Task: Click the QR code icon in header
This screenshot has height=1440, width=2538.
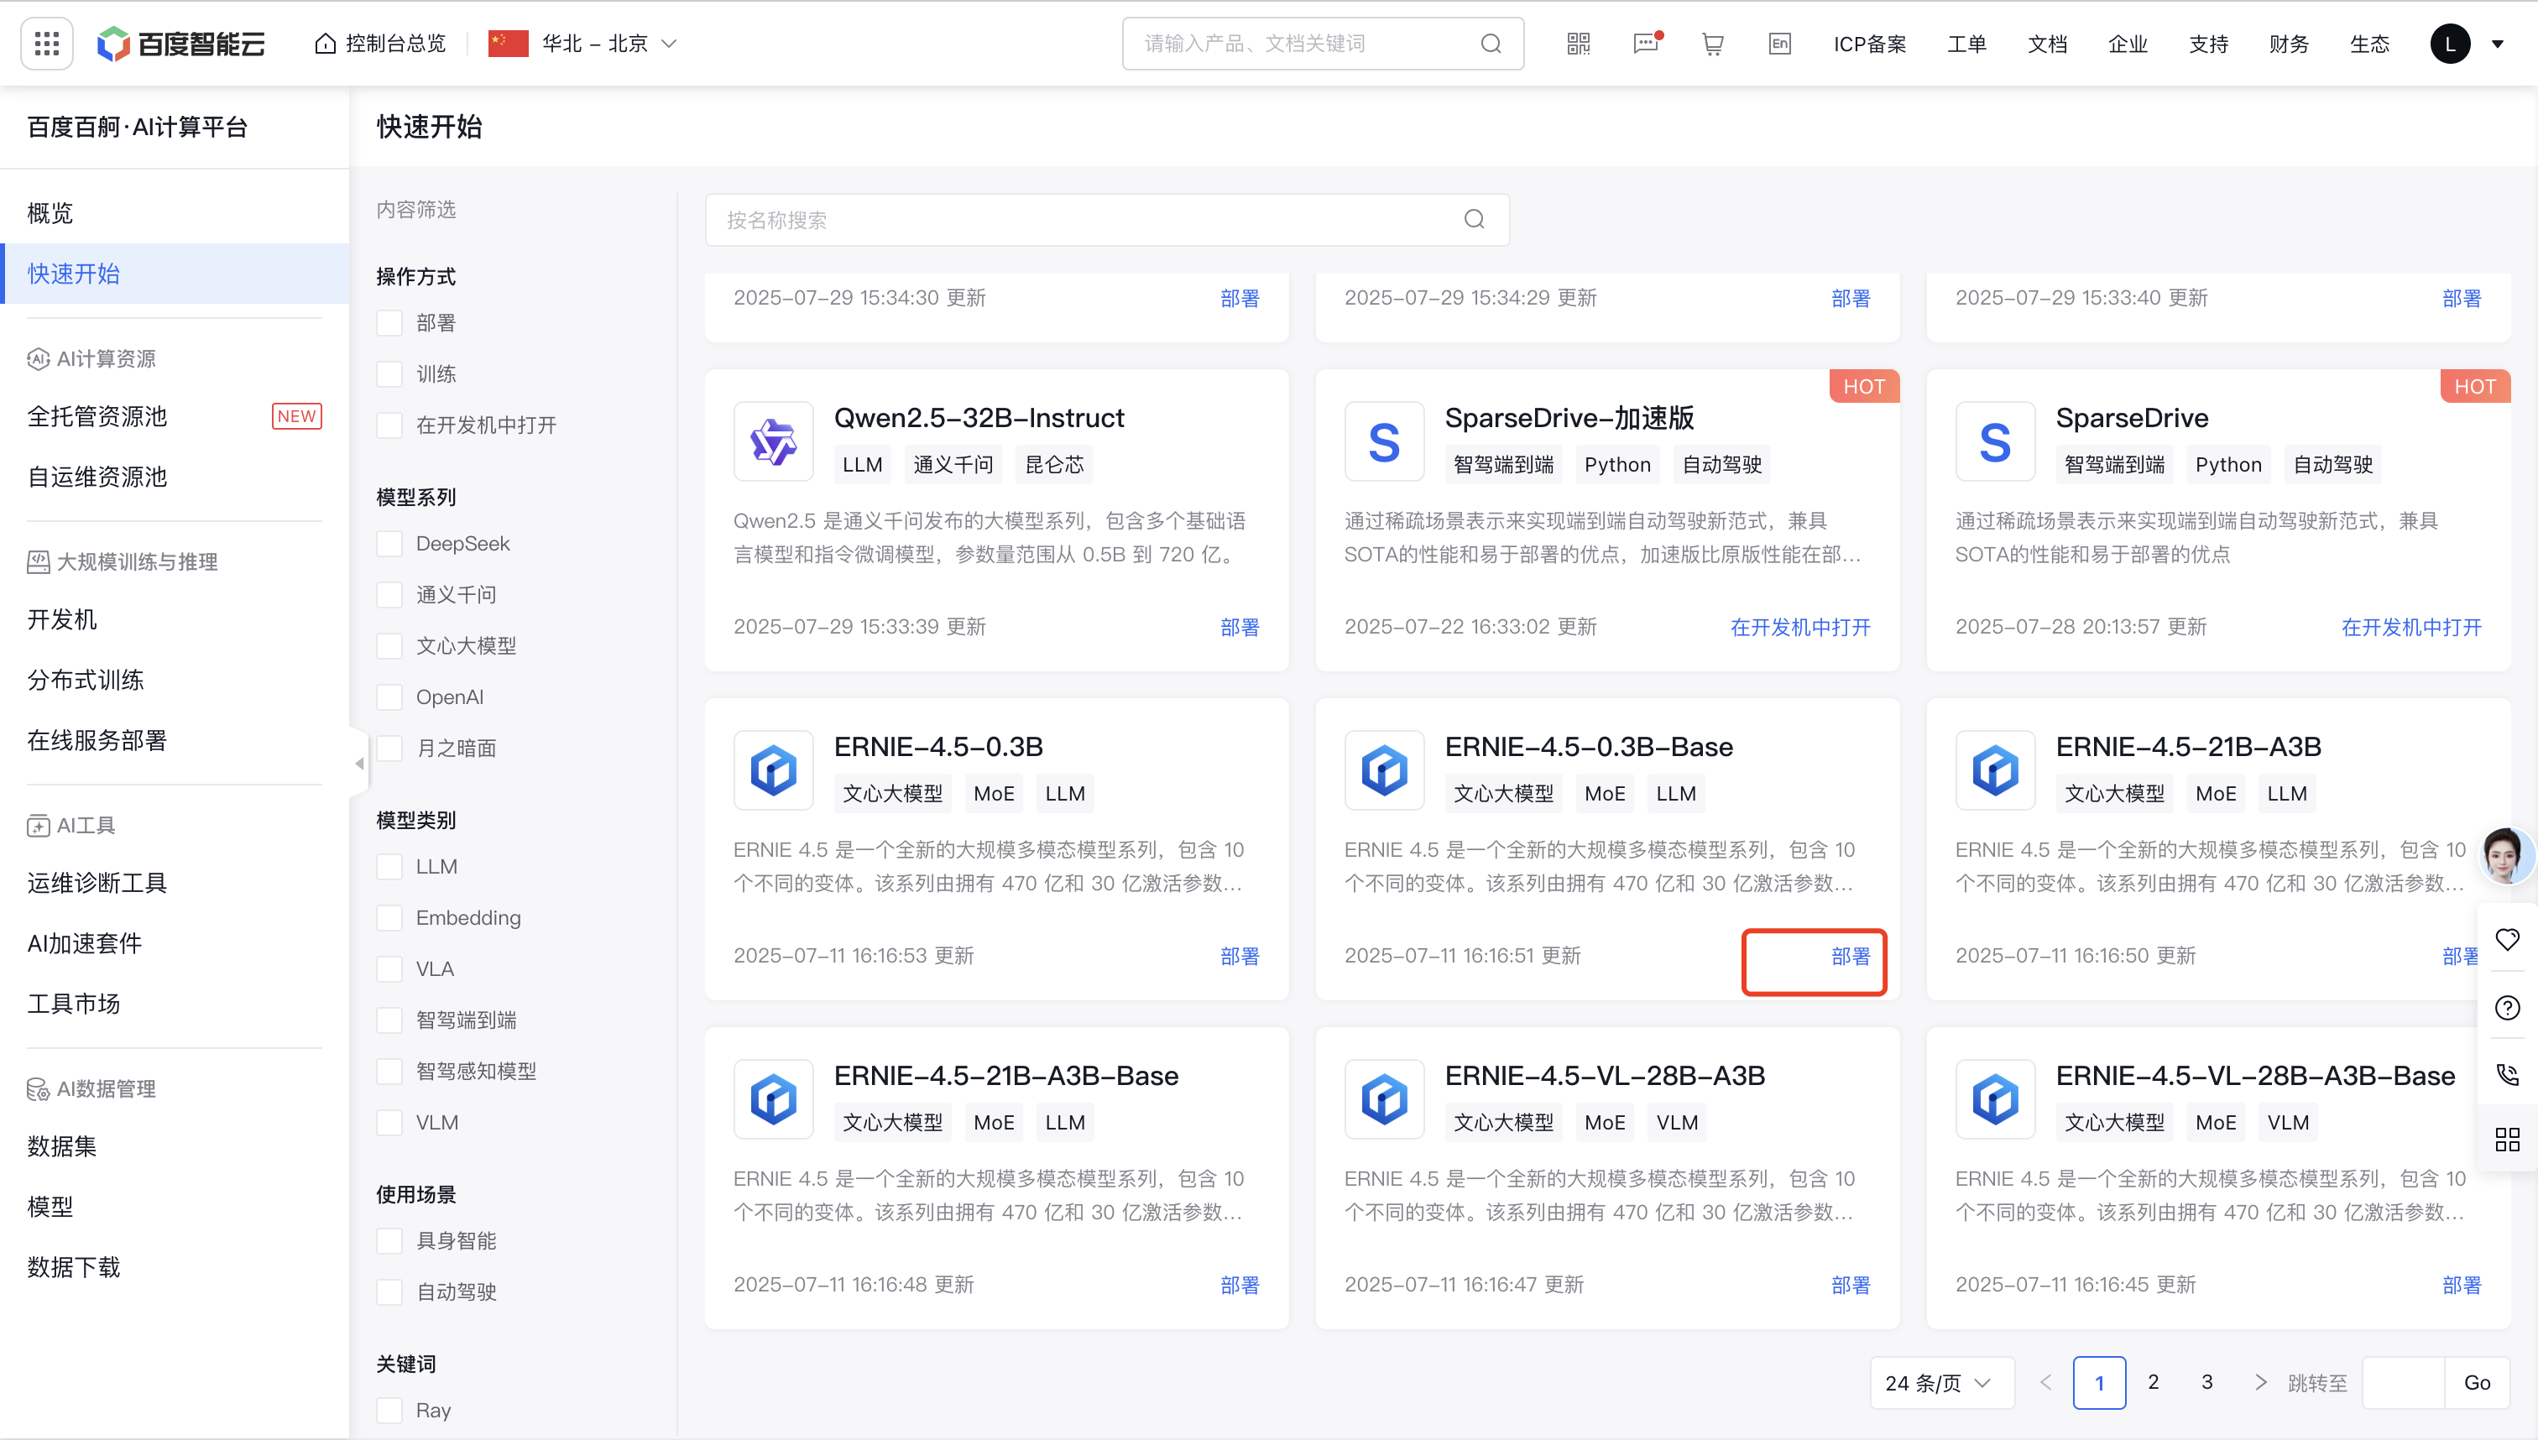Action: tap(1579, 44)
